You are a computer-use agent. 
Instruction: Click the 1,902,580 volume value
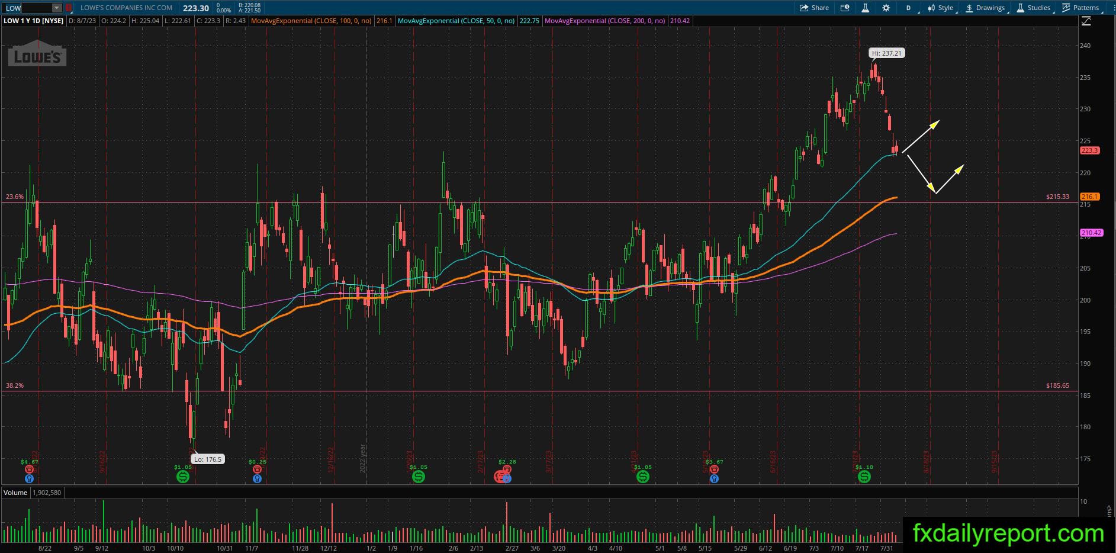point(46,493)
